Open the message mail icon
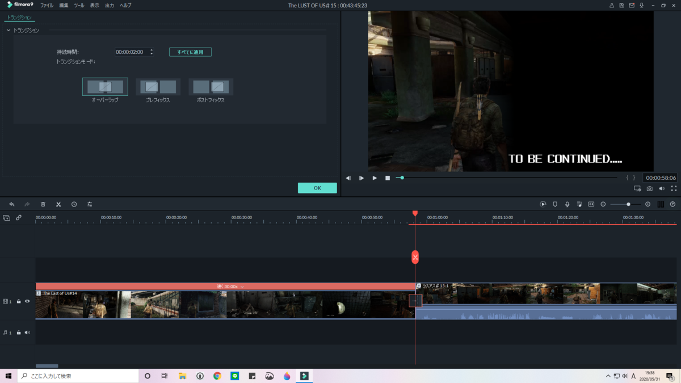 632,5
